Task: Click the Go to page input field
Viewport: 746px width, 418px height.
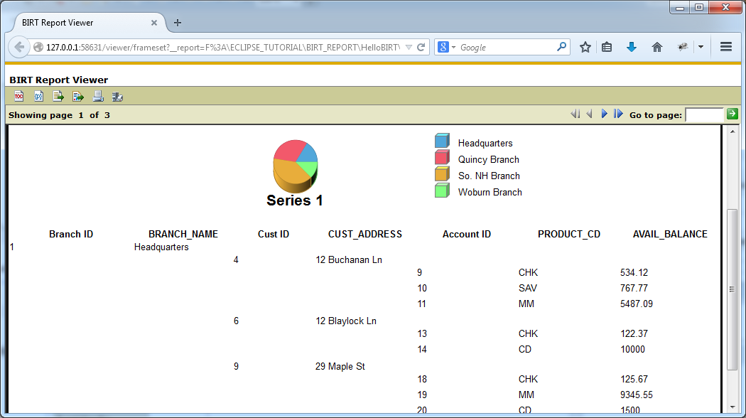Action: [x=705, y=114]
